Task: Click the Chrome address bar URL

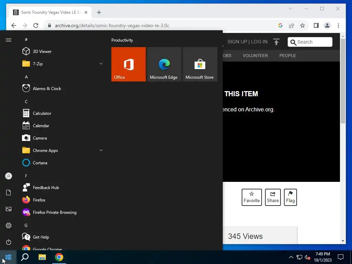Action: [x=112, y=25]
